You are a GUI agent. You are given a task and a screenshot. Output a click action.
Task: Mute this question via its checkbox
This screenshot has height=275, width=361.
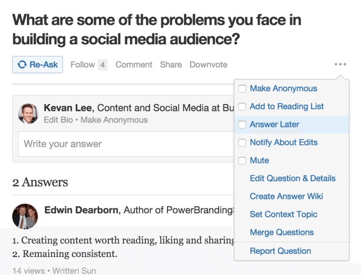coord(242,160)
